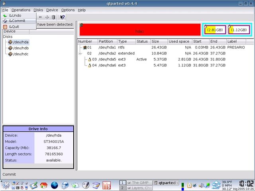Image resolution: width=255 pixels, height=191 pixels.
Task: Click the red MIB icon in taskbar
Action: click(107, 185)
